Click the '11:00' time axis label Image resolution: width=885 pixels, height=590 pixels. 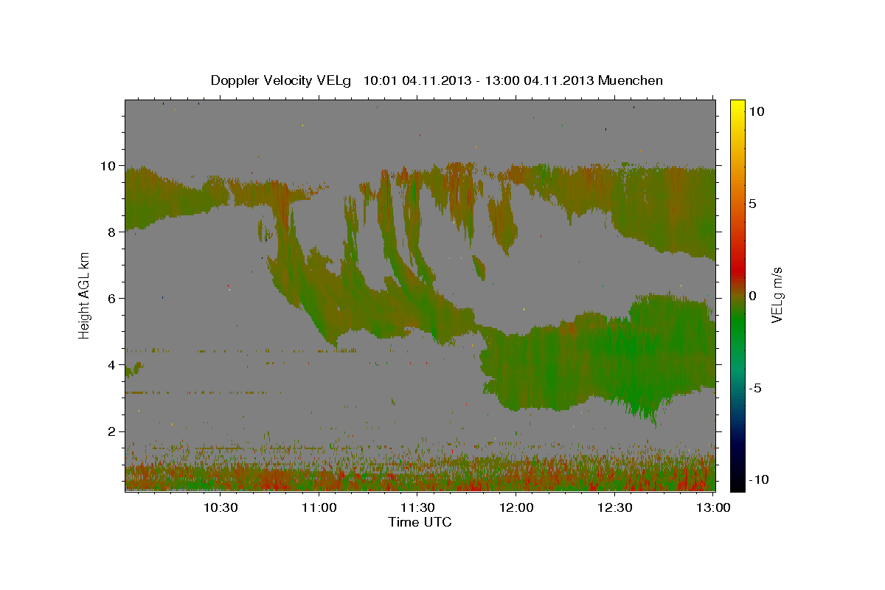tap(319, 507)
